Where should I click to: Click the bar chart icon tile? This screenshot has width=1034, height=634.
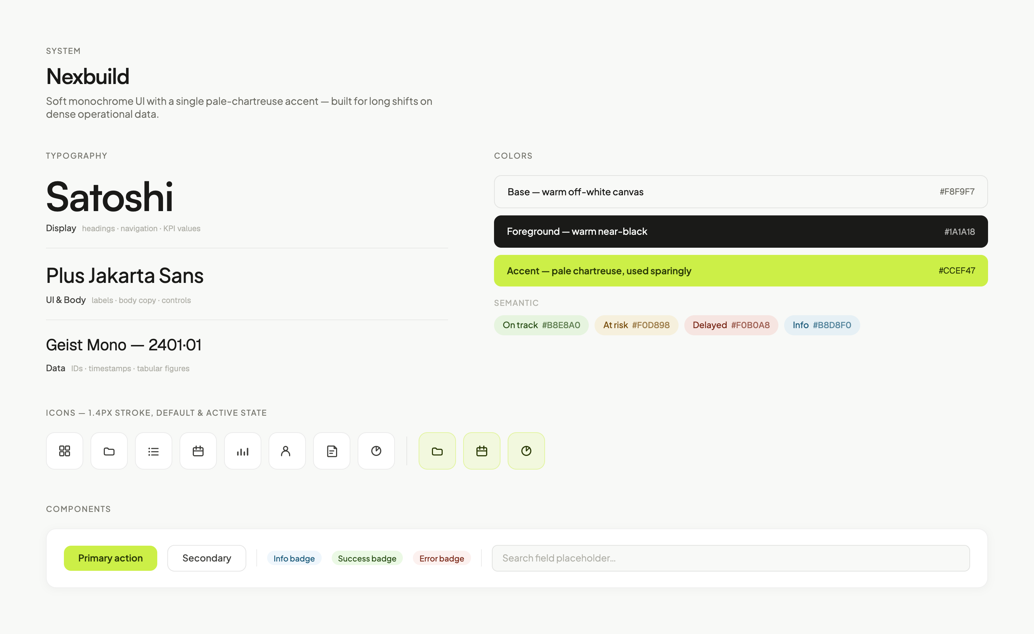pyautogui.click(x=243, y=451)
